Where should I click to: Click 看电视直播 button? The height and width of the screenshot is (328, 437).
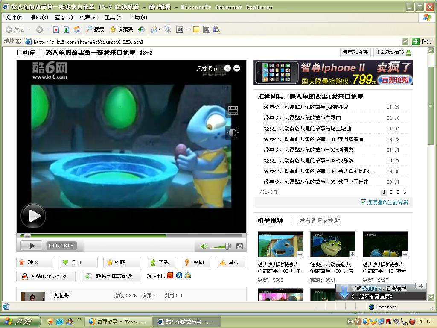tap(355, 52)
